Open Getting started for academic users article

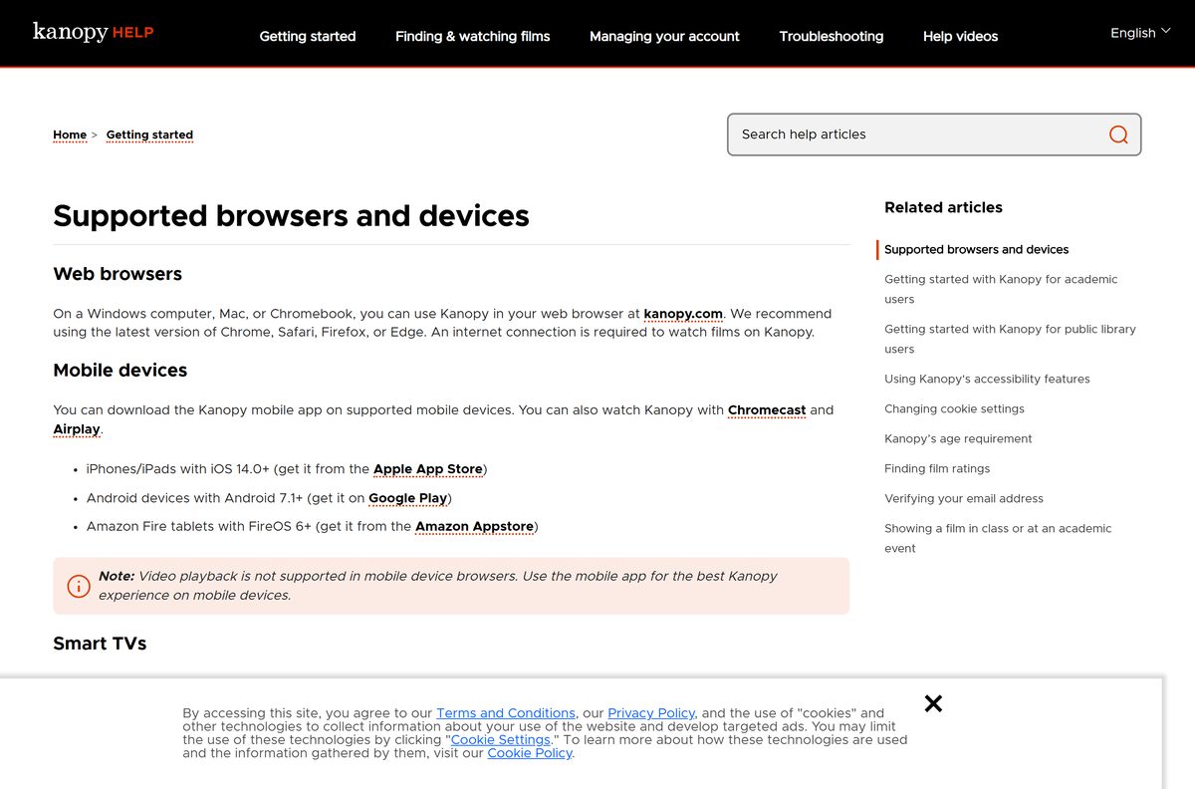(1001, 289)
